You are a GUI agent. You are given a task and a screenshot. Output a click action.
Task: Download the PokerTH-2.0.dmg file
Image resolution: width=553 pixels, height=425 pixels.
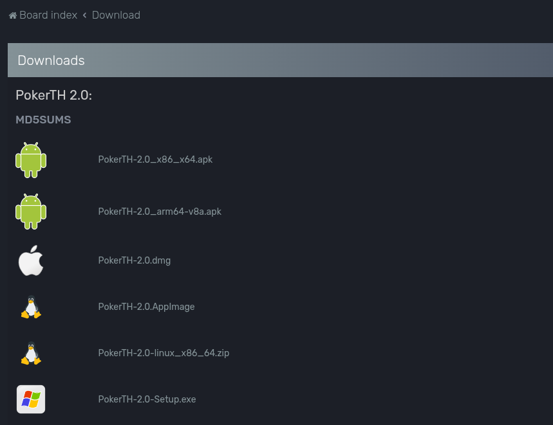click(x=134, y=260)
